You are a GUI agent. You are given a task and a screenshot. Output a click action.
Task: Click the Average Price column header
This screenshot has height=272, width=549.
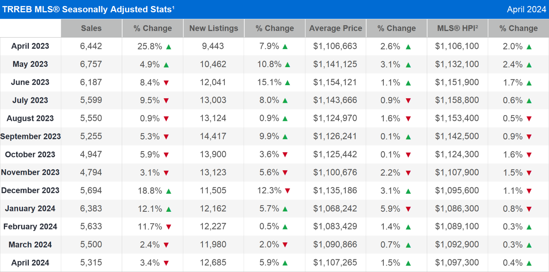[335, 28]
